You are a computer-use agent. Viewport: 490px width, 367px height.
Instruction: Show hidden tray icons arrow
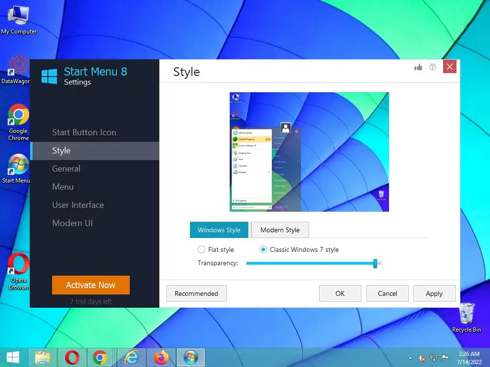click(x=410, y=358)
